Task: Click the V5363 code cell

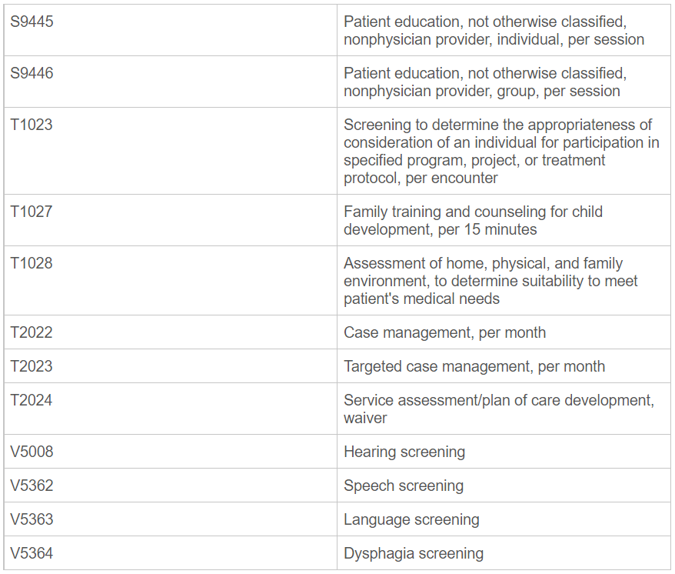Action: [x=32, y=520]
